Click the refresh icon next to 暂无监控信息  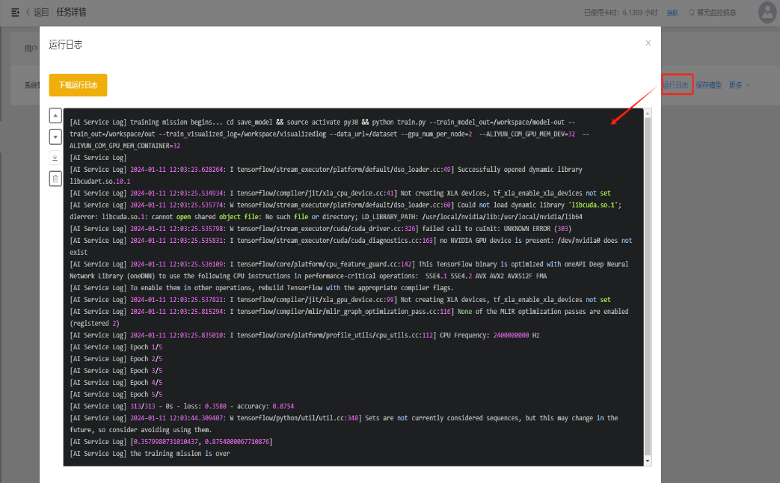692,13
